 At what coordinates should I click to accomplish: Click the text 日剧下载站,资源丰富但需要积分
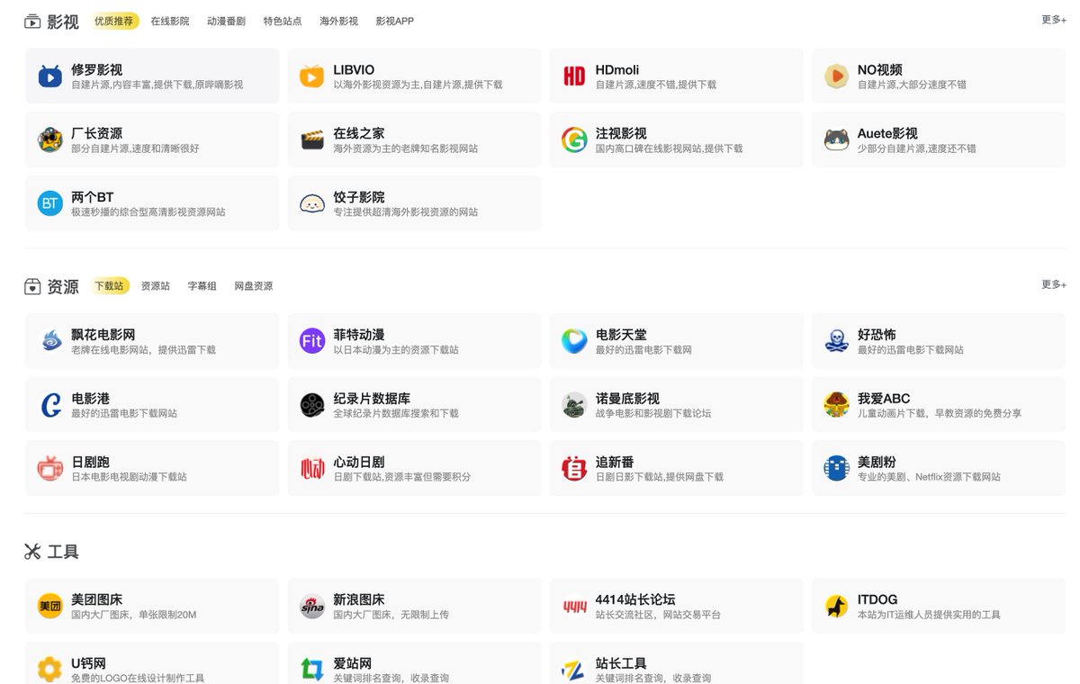click(402, 477)
